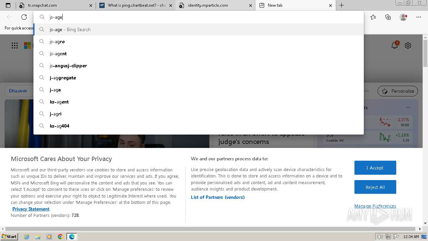Image resolution: width=428 pixels, height=241 pixels.
Task: Restore the browser window size
Action: pyautogui.click(x=408, y=3)
